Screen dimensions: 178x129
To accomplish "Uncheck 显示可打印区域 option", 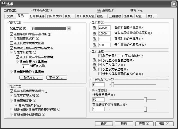I will coord(11,96).
